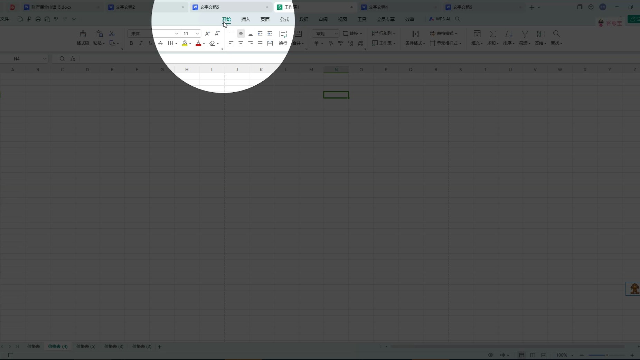The image size is (640, 360).
Task: Switch to the 插入 ribbon tab
Action: (245, 19)
